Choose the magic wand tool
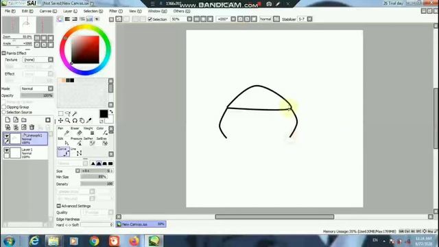This screenshot has width=439, height=247. (x=75, y=113)
